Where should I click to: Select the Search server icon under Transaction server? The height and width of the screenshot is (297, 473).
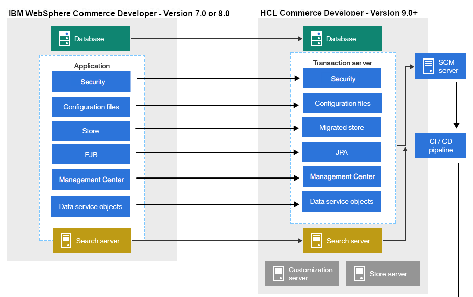click(x=317, y=240)
